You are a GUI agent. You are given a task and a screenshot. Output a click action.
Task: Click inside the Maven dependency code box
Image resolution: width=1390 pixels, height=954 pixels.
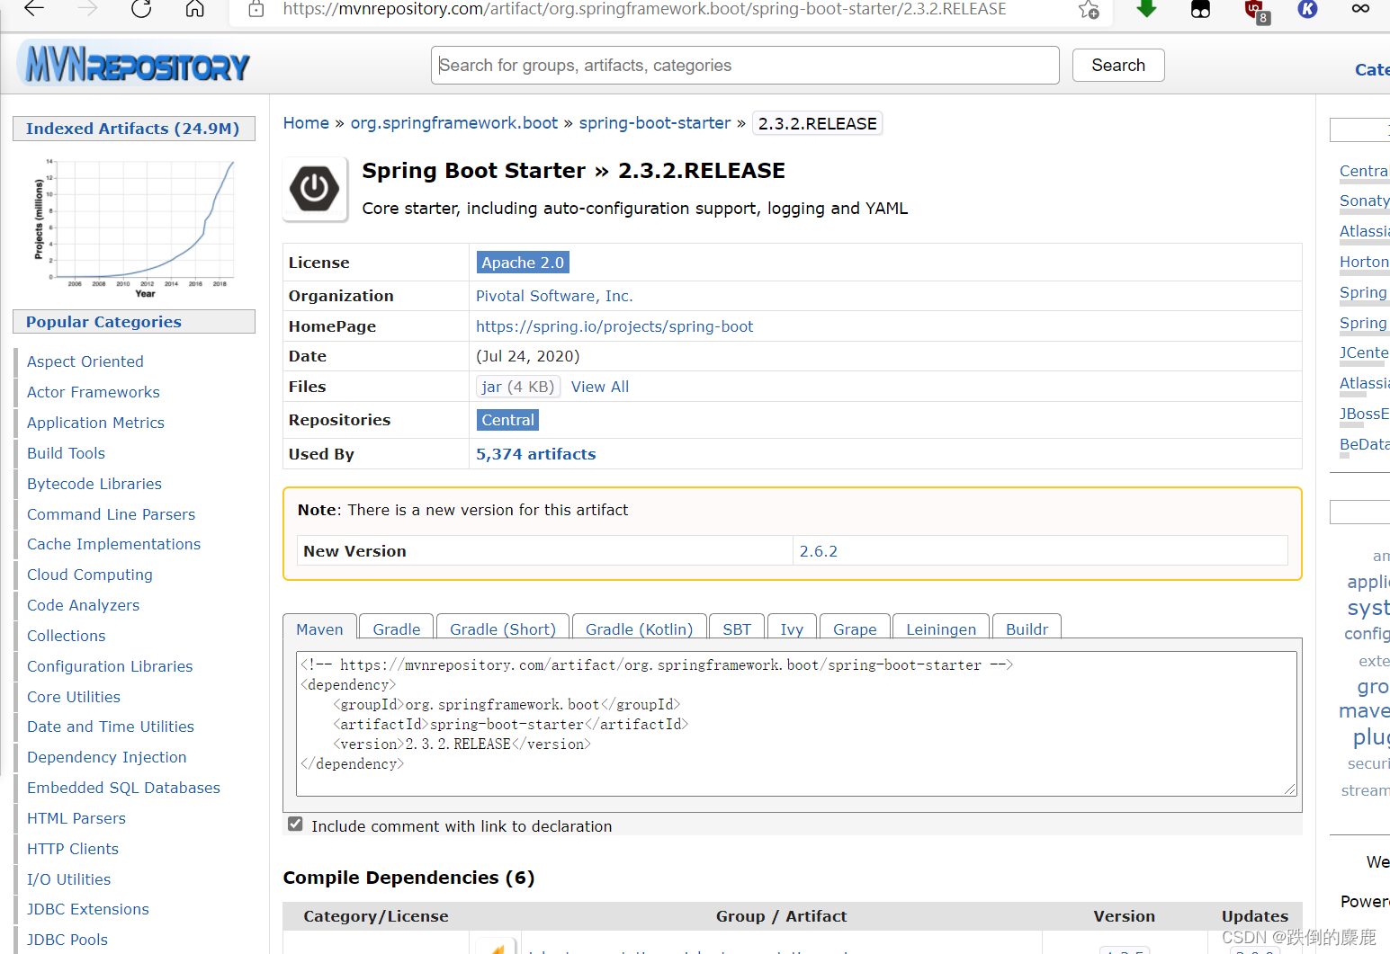[796, 724]
